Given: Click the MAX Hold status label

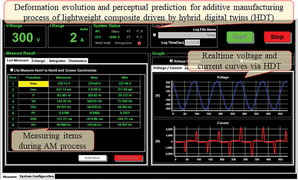Looking at the screenshot, I should click(103, 43).
